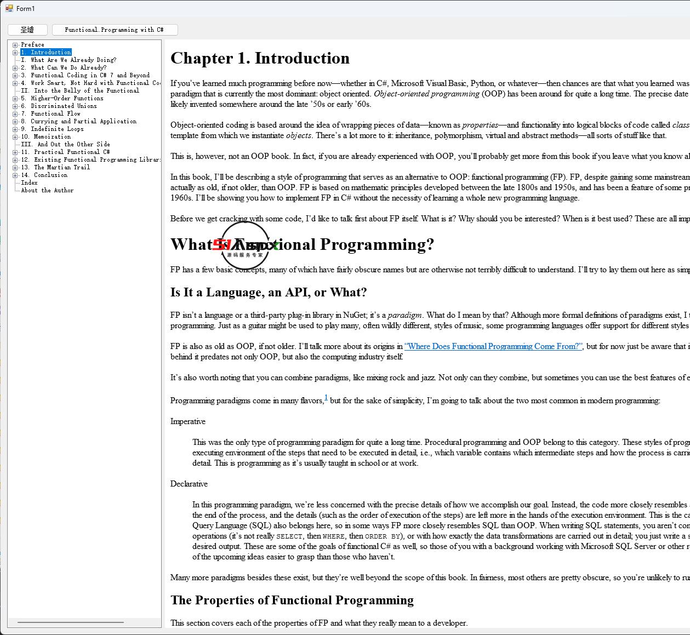Open the "Where Does Functional Programming Come From?" link
The height and width of the screenshot is (635, 690).
click(493, 346)
